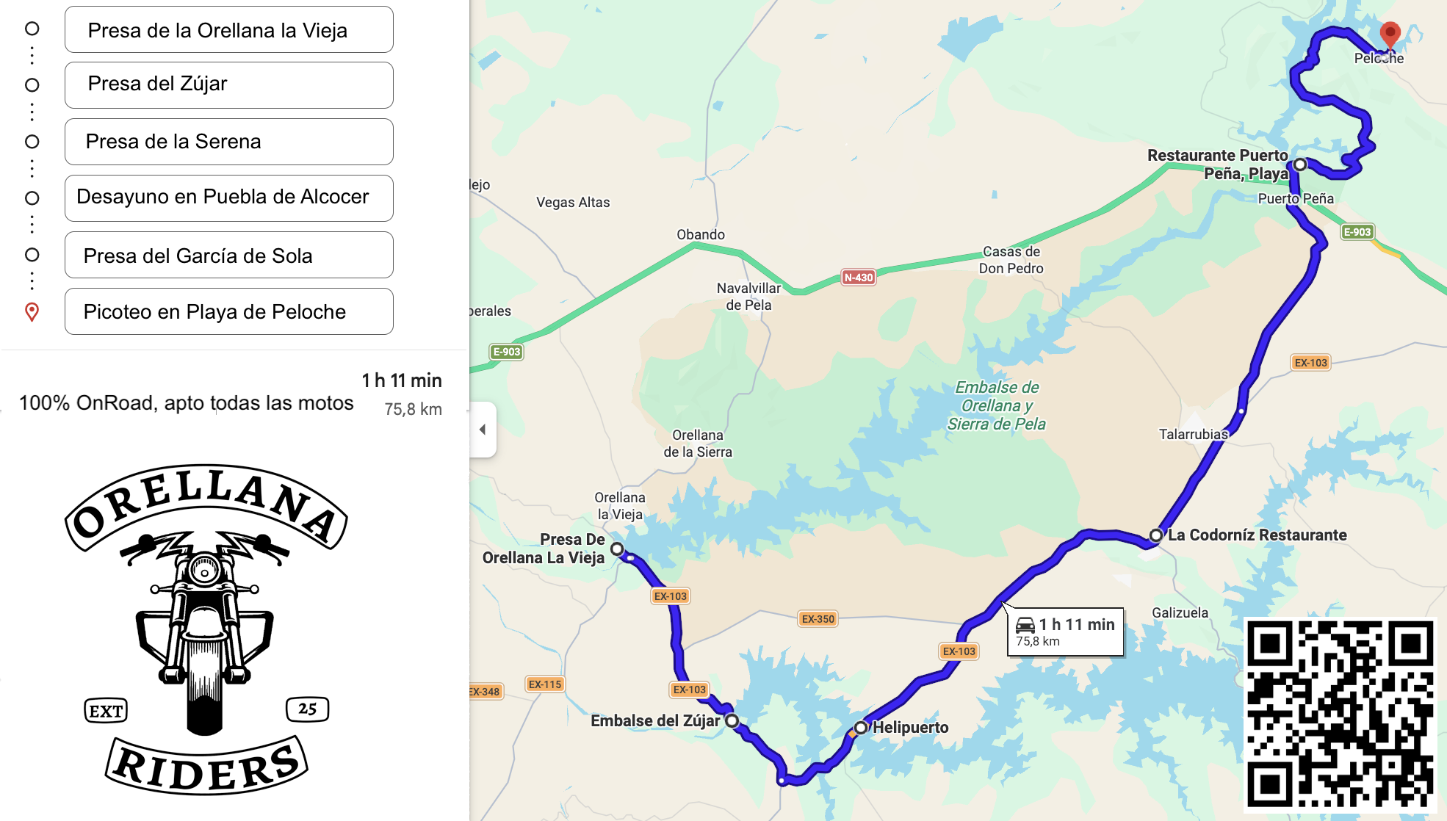Select circle marker beside Presa de la Serena
This screenshot has height=821, width=1447.
(32, 142)
